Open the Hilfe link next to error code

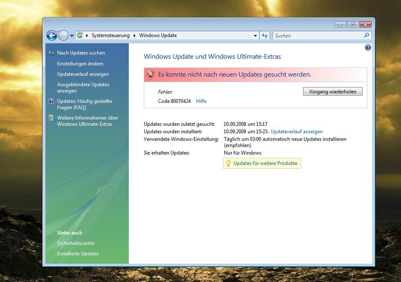[201, 101]
